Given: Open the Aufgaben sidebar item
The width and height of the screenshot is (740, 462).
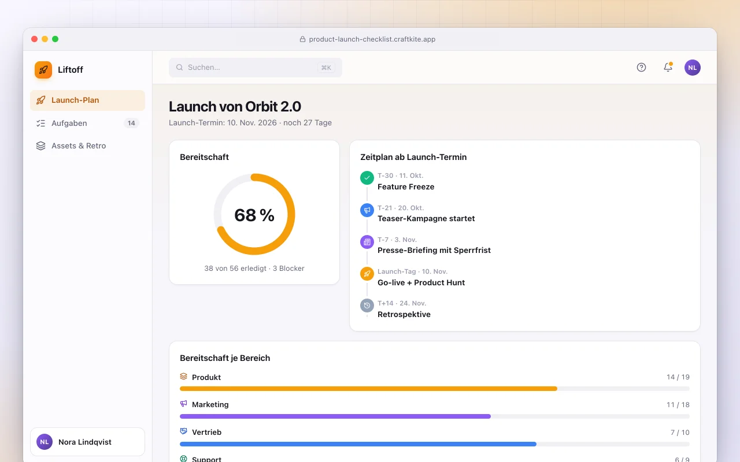Looking at the screenshot, I should pyautogui.click(x=87, y=123).
